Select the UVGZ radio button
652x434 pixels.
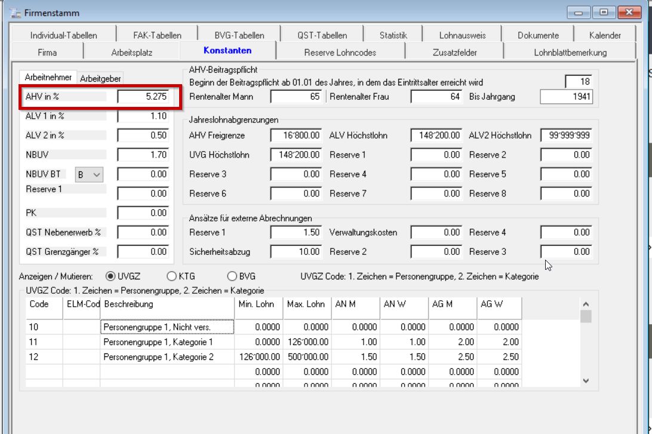(x=110, y=276)
